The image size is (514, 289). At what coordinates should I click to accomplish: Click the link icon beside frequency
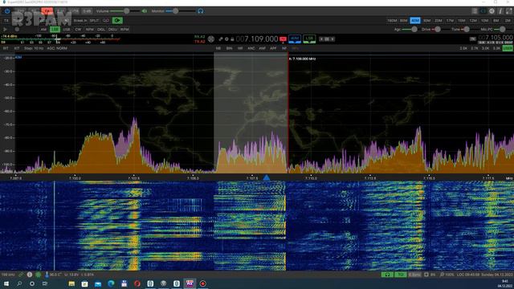pyautogui.click(x=221, y=39)
